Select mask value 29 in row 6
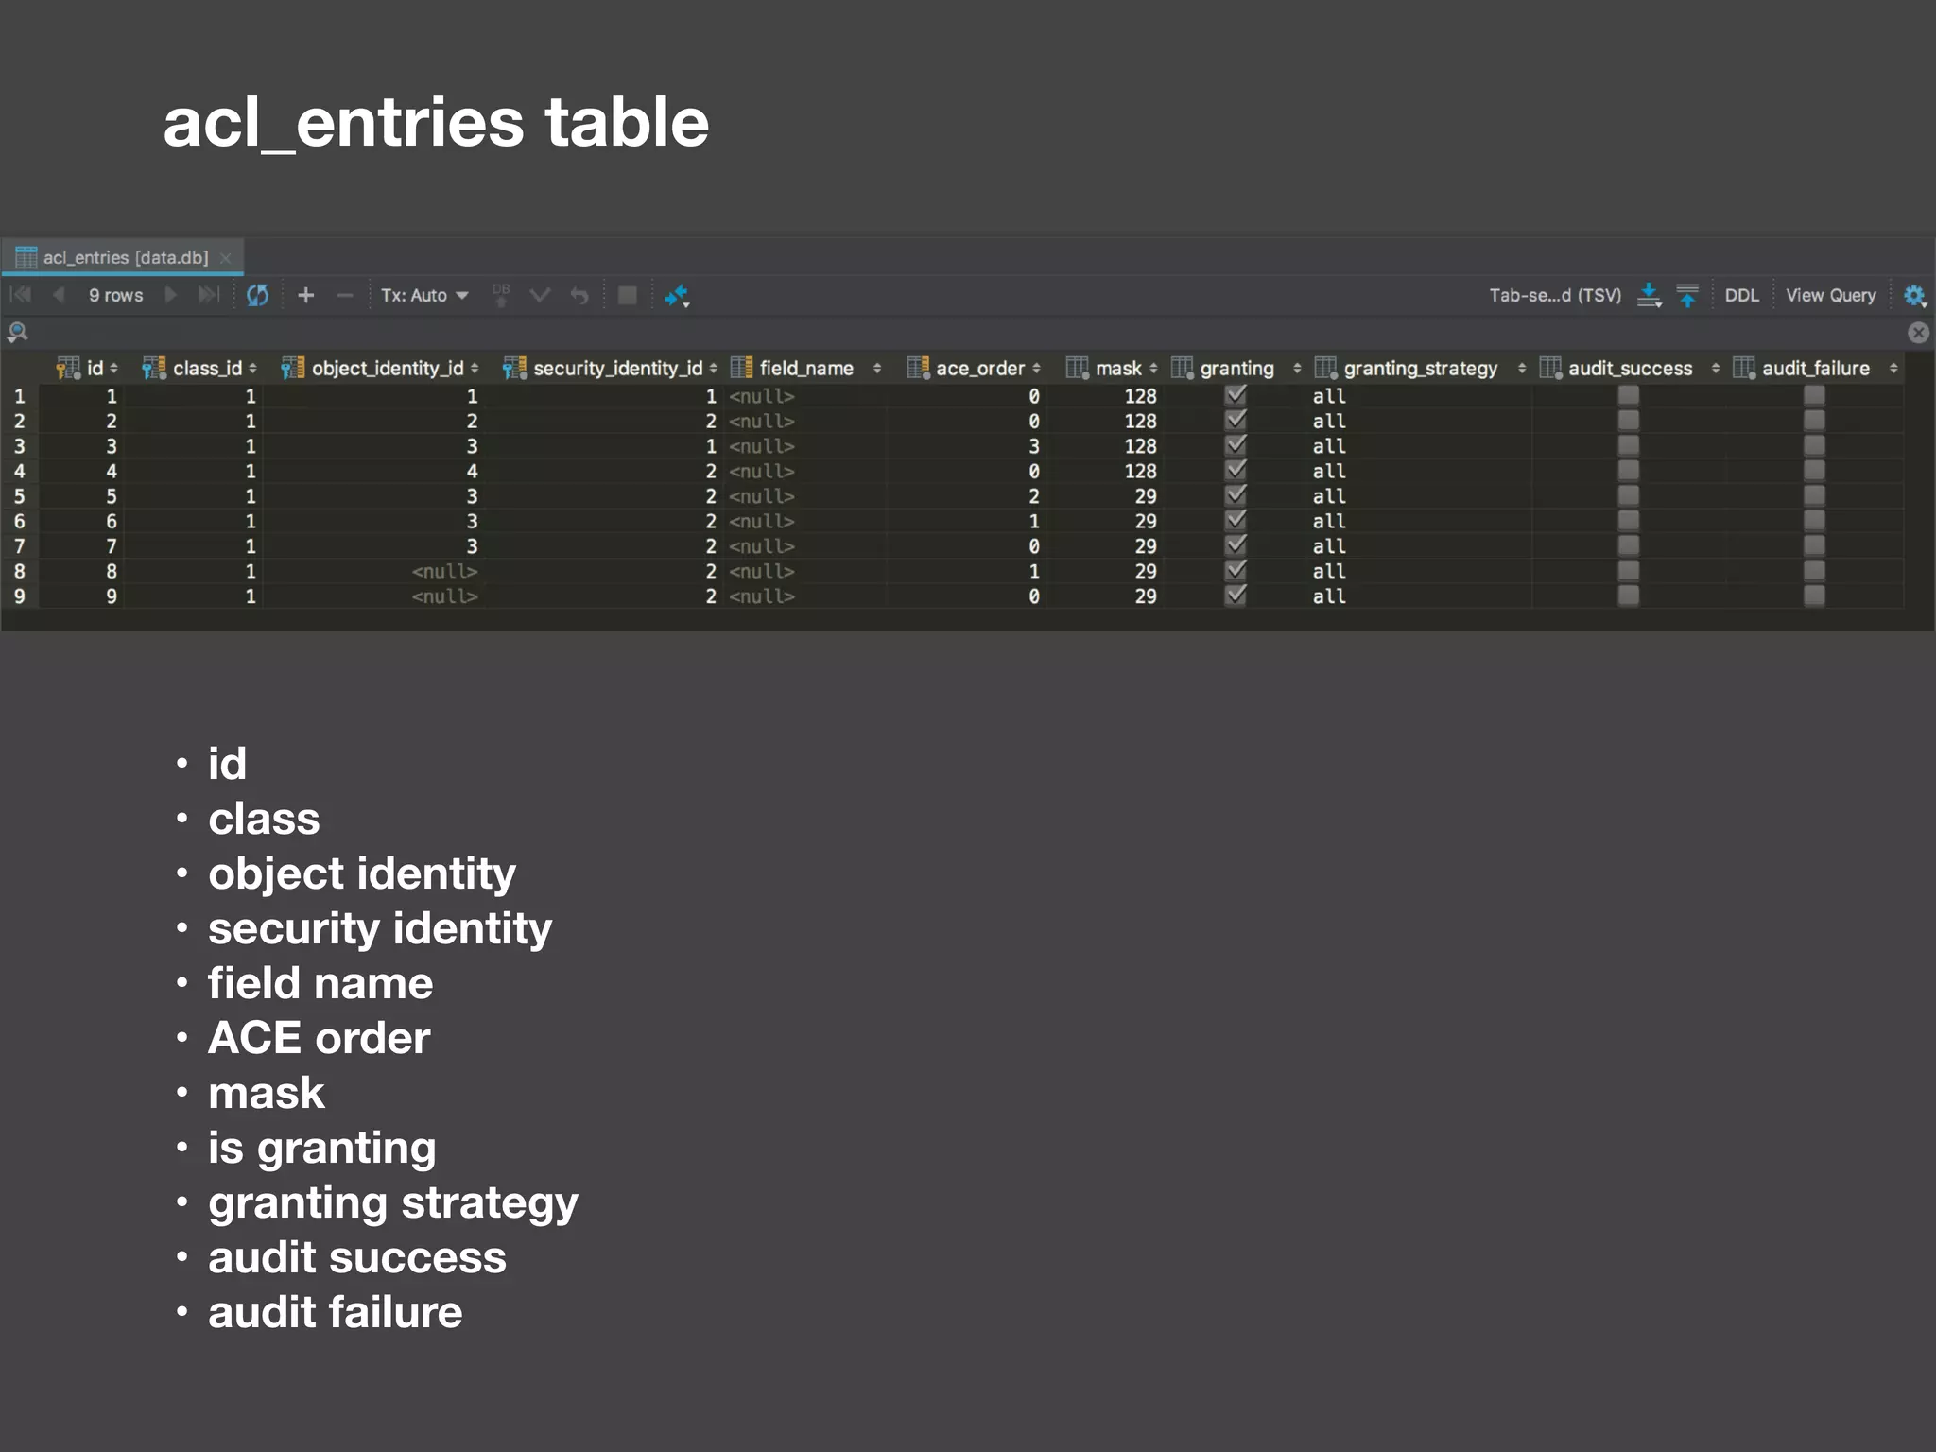 click(1146, 521)
